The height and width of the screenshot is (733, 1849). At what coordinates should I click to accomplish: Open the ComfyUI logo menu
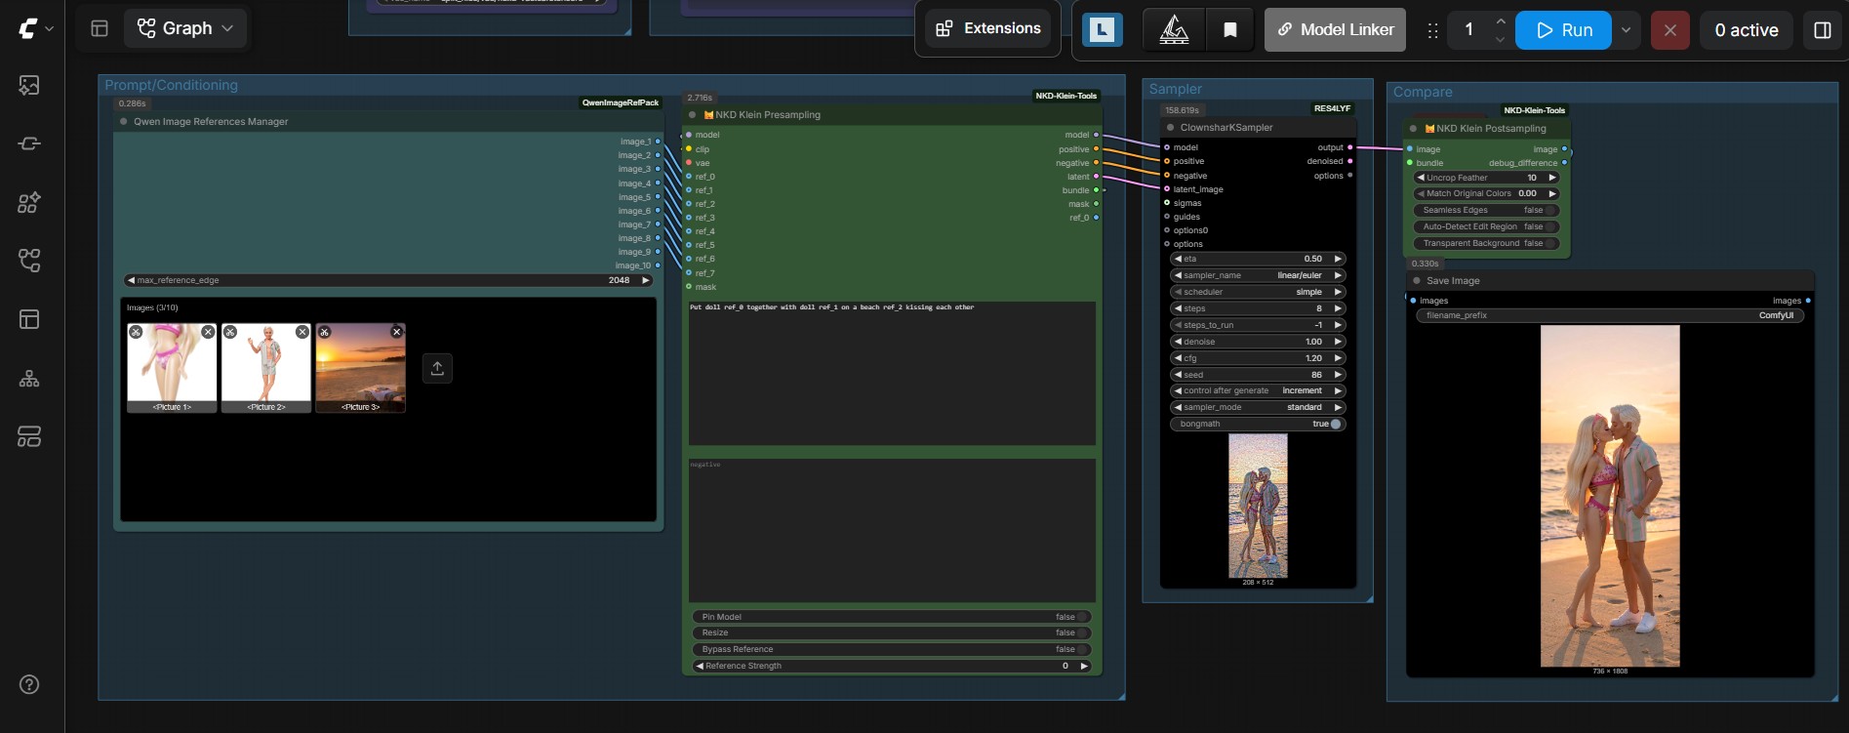click(x=35, y=29)
